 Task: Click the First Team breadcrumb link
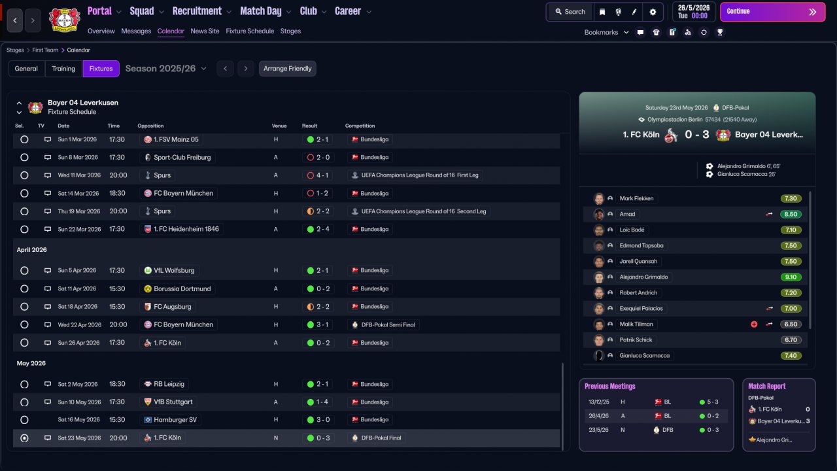coord(45,50)
